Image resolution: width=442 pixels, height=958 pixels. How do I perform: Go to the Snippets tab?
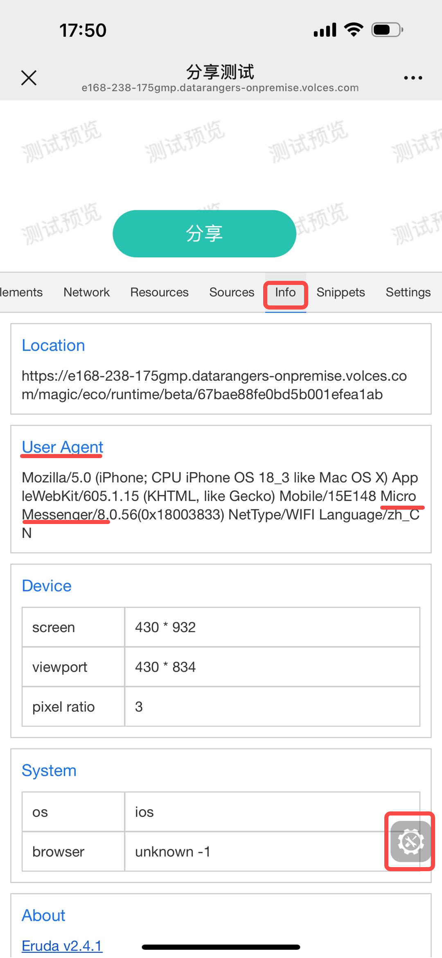click(x=341, y=292)
